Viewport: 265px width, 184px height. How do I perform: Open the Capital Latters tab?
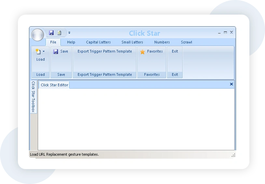pos(98,42)
